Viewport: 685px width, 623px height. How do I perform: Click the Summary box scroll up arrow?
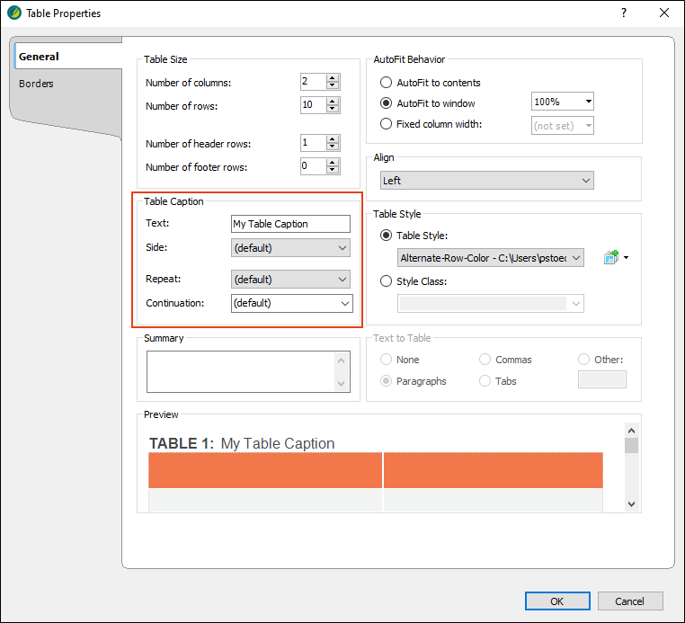point(342,360)
